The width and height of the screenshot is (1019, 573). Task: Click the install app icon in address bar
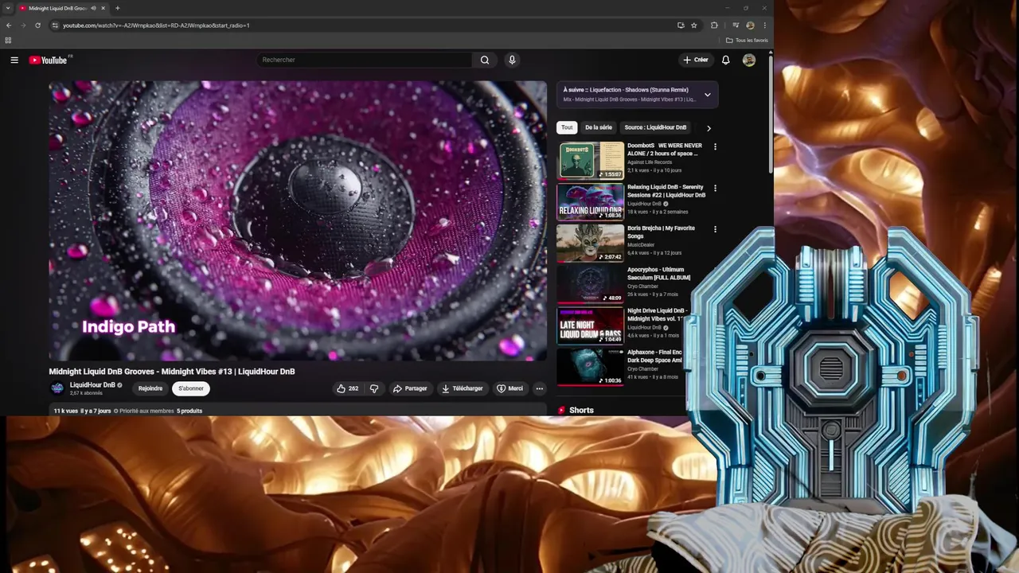click(x=681, y=25)
